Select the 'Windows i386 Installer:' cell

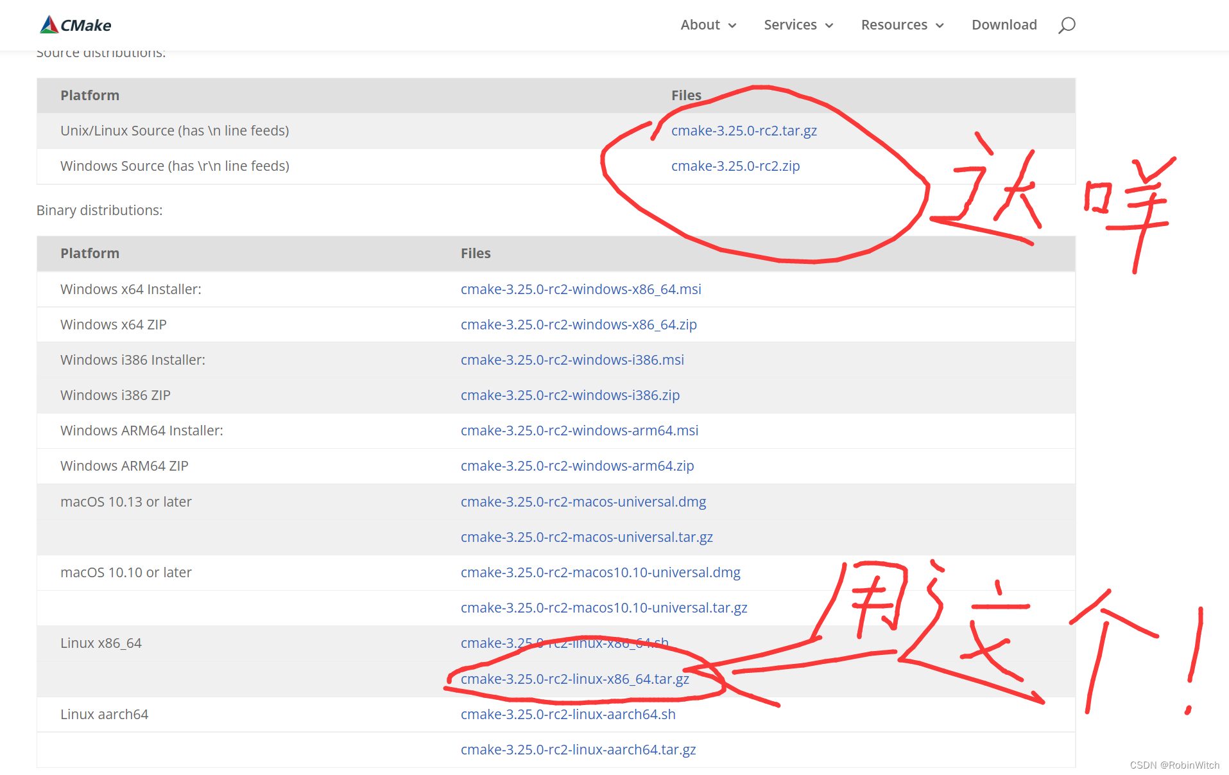tap(133, 360)
